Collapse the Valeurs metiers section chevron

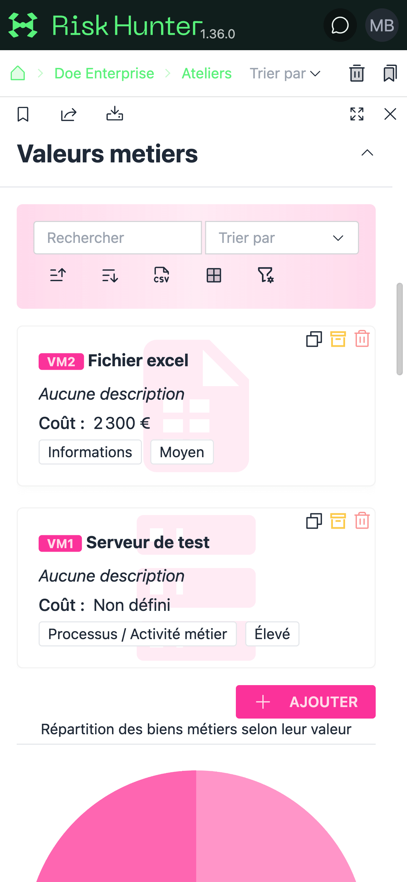click(x=367, y=153)
